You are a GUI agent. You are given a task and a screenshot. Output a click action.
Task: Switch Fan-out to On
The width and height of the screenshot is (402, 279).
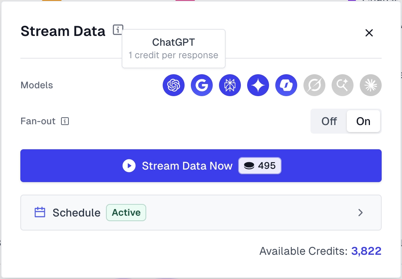[x=363, y=121]
